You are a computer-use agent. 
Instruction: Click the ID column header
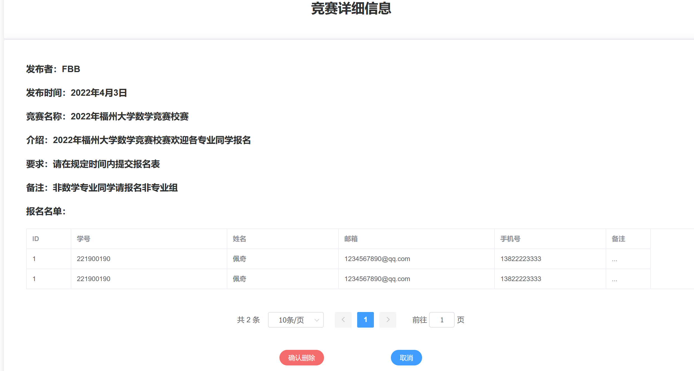click(x=36, y=239)
